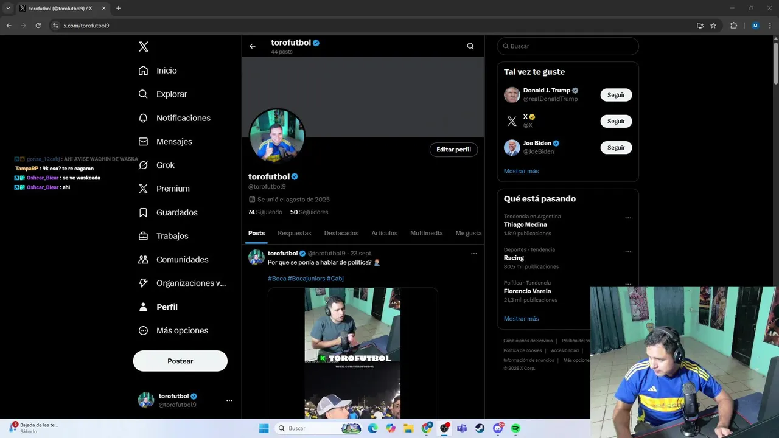Open the Windows Start button

click(264, 428)
